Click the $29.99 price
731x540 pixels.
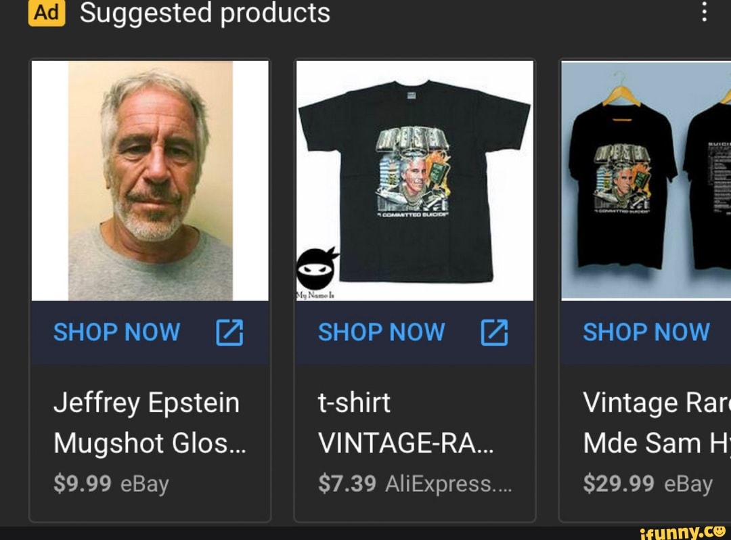[618, 484]
